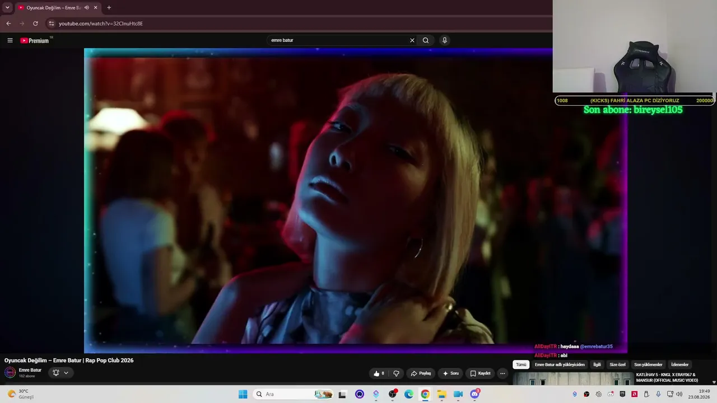Open the system tray microphone icon
This screenshot has width=717, height=403.
click(658, 394)
